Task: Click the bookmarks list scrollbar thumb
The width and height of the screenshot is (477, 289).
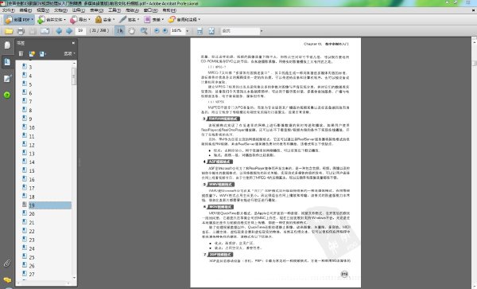Action: (74, 76)
